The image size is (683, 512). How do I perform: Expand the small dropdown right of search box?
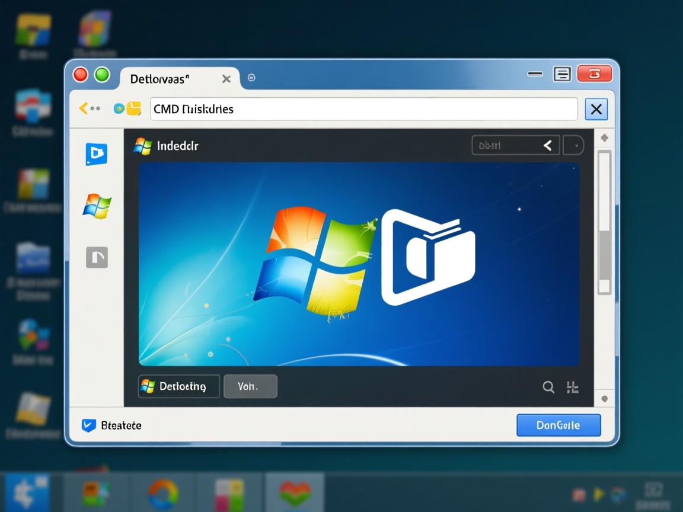(573, 145)
